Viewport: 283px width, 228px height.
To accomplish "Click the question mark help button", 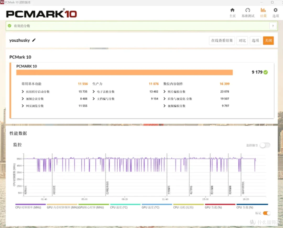I will coord(273,26).
